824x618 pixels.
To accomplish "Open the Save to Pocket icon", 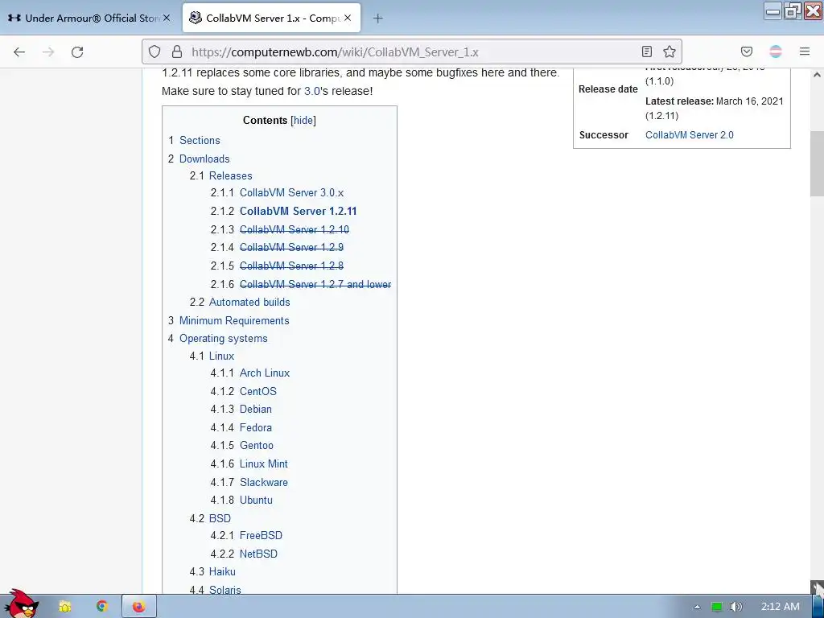I will point(746,51).
